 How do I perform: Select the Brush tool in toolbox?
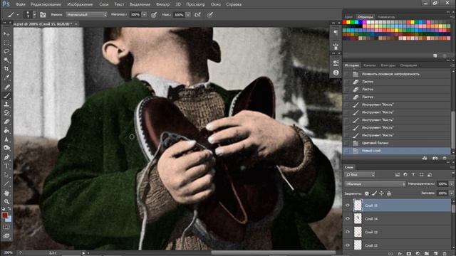click(x=6, y=95)
